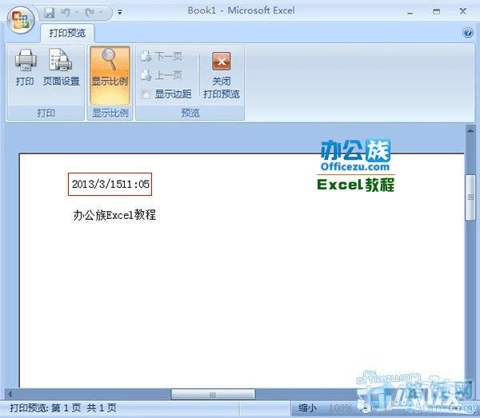Open the Undo history dropdown arrow
480x418 pixels.
77,13
